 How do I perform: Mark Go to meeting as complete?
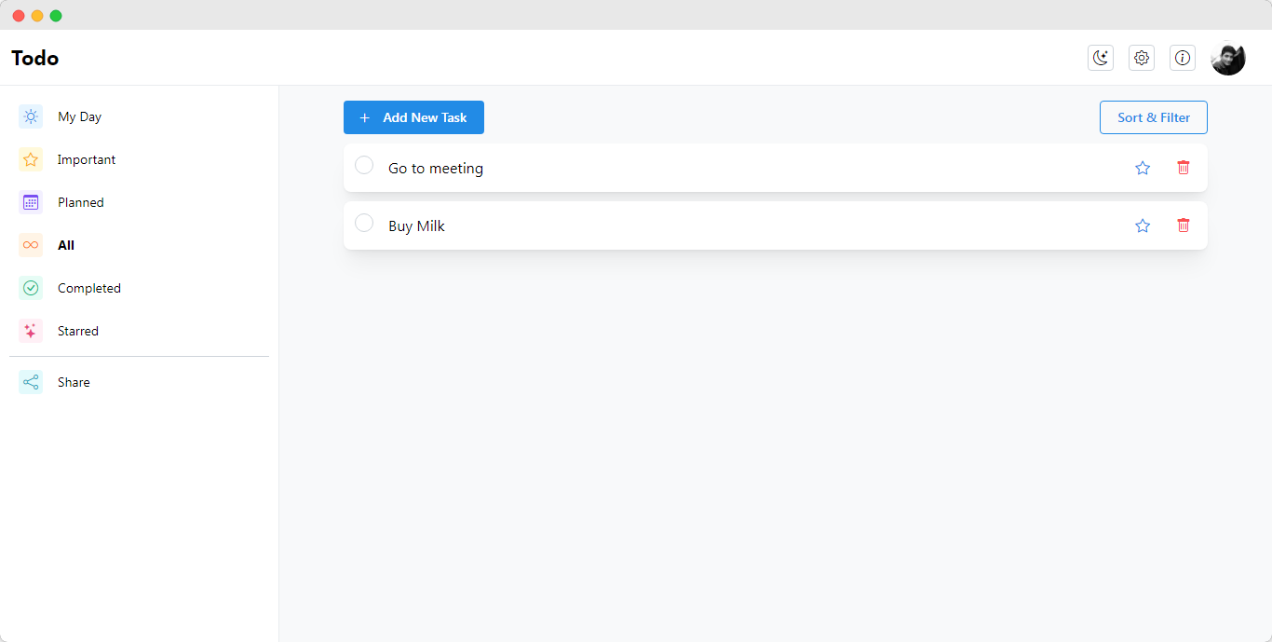pos(364,165)
